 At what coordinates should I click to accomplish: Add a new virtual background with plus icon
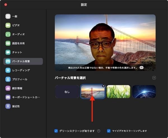pos(154,78)
